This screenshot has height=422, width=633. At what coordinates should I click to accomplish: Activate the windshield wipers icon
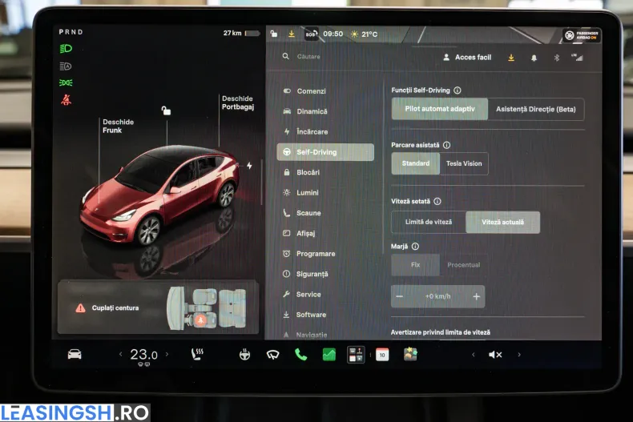[273, 355]
